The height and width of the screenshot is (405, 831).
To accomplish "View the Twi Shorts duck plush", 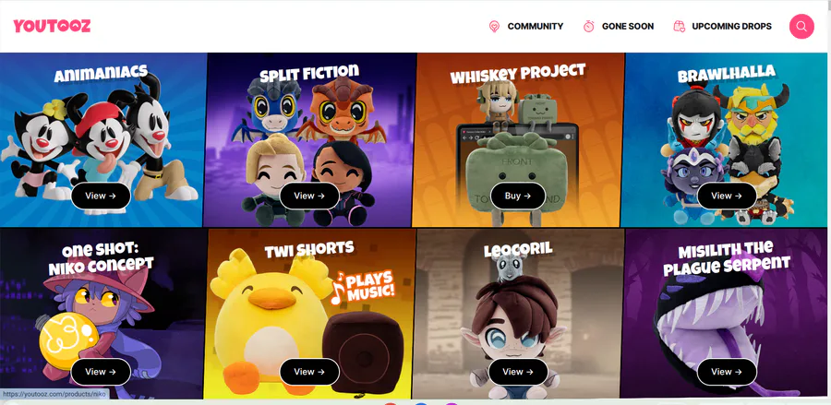I will coord(309,372).
